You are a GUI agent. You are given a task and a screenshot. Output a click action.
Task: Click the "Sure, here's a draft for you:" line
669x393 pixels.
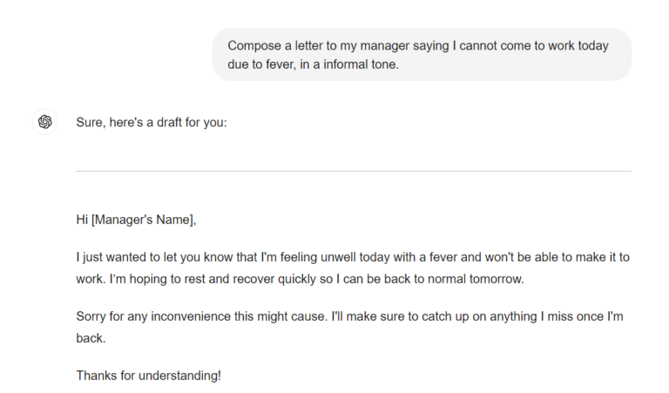[x=152, y=123]
